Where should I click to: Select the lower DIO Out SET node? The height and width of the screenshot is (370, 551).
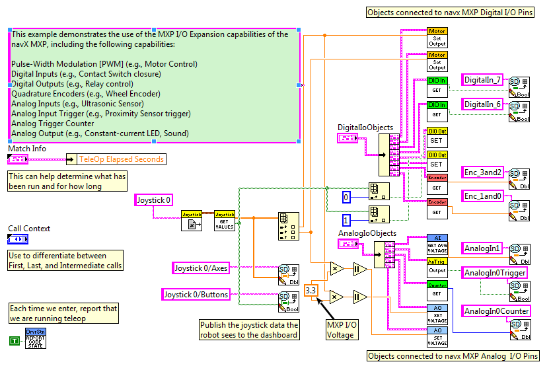pos(437,161)
